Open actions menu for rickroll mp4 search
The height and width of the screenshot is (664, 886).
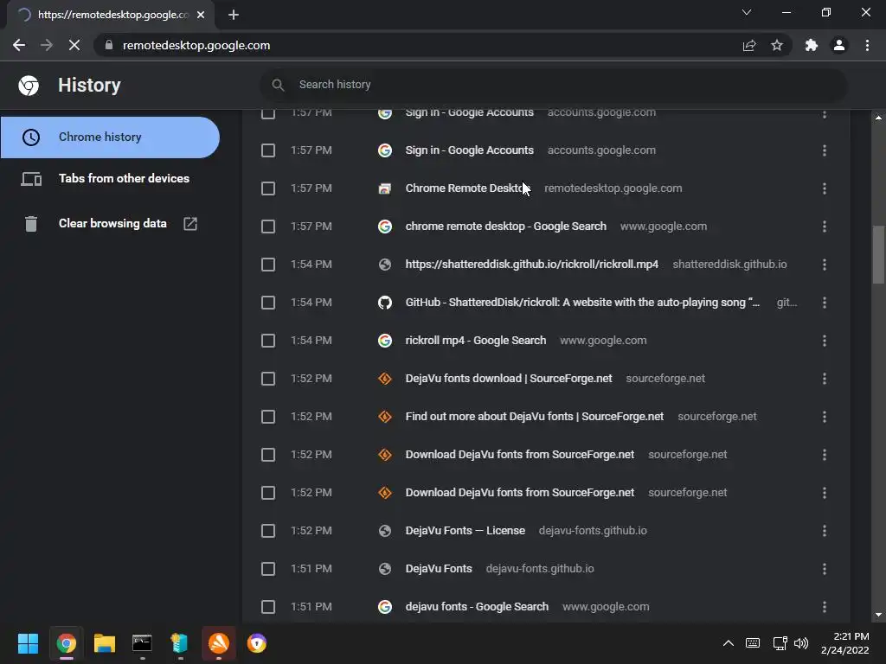point(825,341)
